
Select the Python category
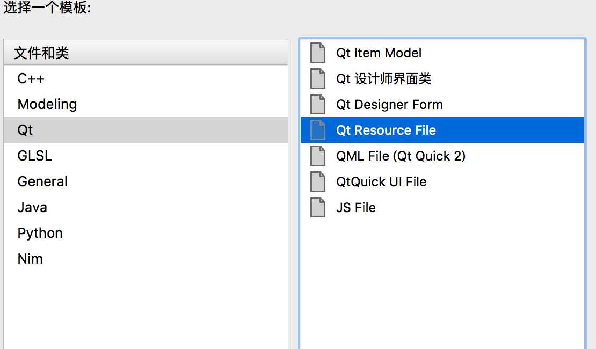146,233
